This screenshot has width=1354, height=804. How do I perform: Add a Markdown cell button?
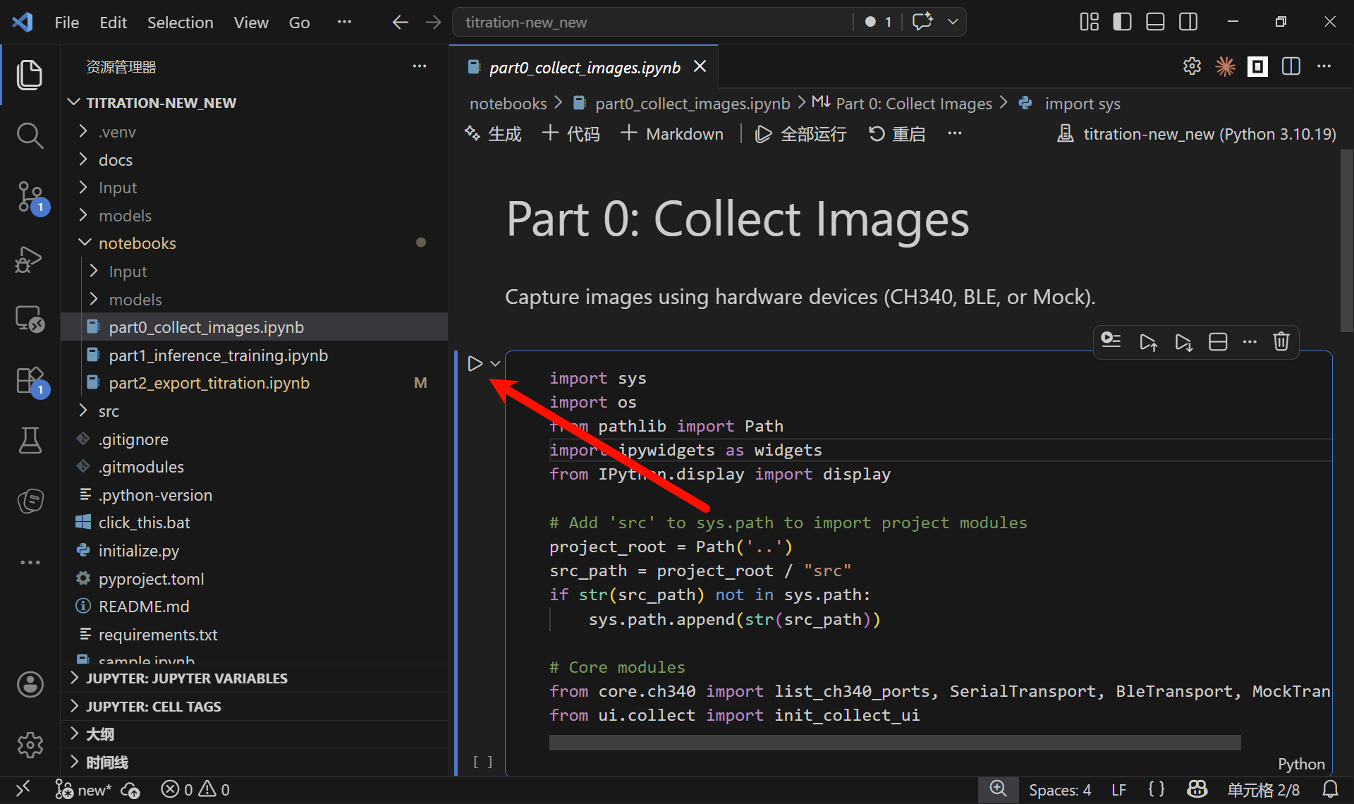point(671,134)
